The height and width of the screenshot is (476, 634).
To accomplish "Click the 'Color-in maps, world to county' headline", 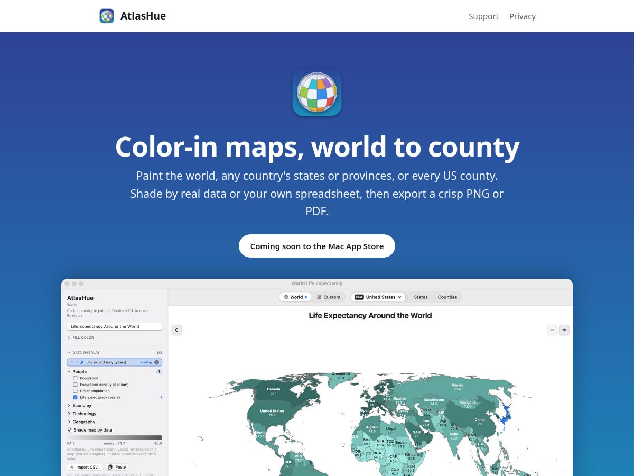I will (x=317, y=147).
